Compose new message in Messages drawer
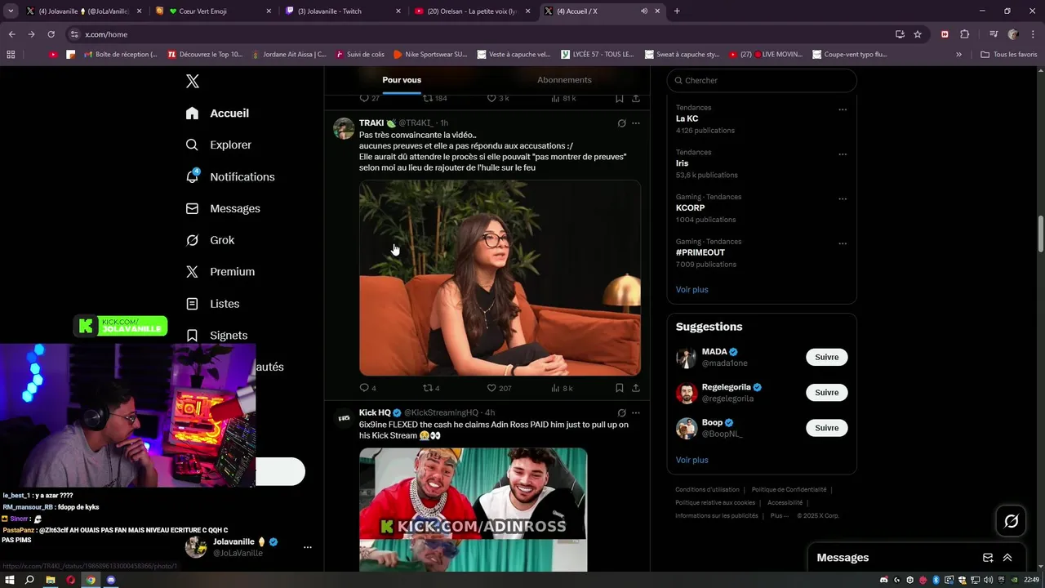 coord(987,558)
